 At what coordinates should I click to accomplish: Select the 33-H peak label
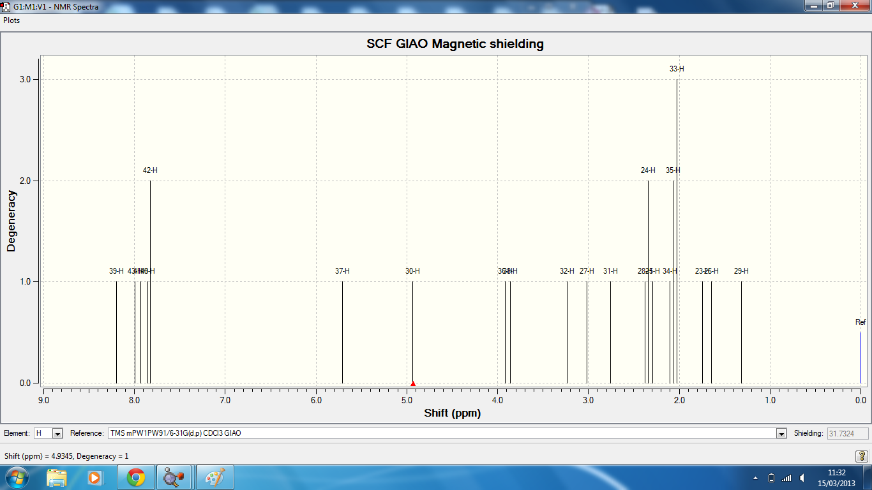[x=677, y=69]
